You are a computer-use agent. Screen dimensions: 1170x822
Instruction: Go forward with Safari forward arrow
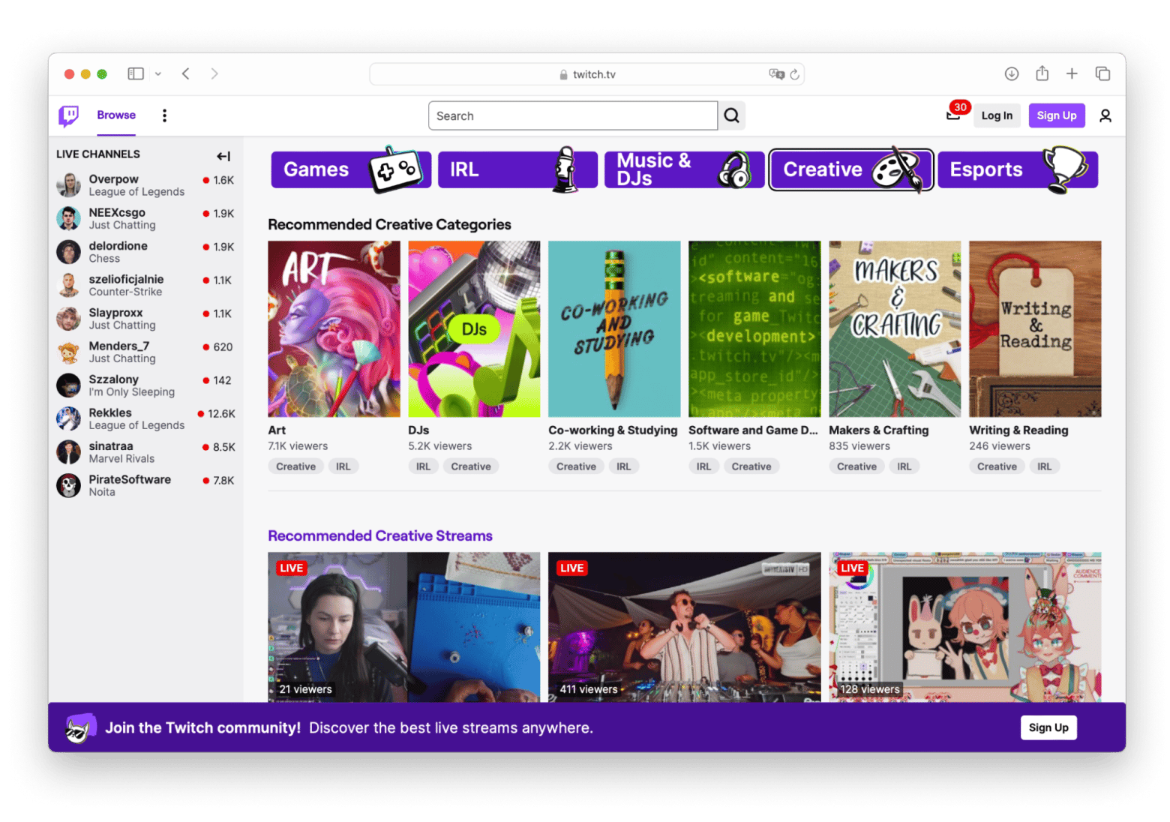point(214,73)
